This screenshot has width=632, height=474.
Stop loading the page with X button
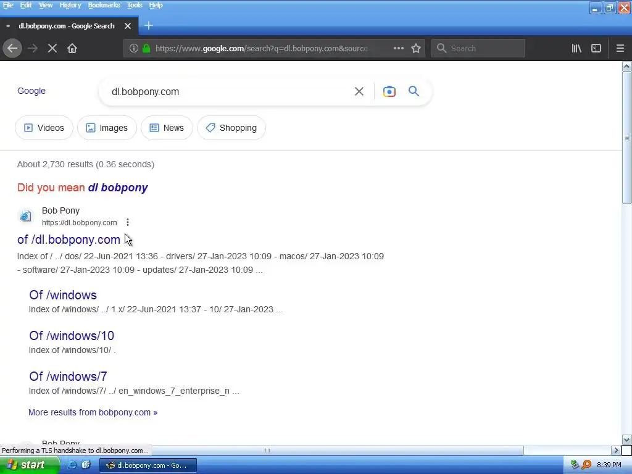coord(52,48)
